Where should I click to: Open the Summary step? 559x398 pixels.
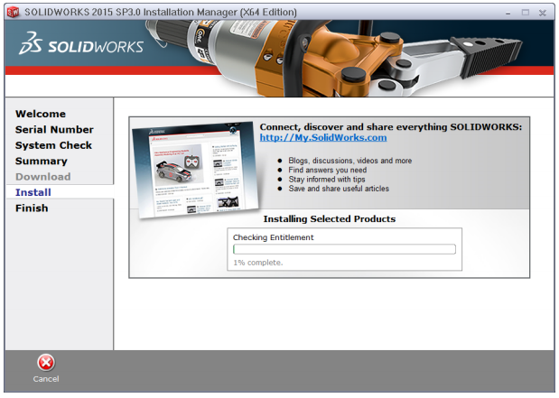(42, 161)
